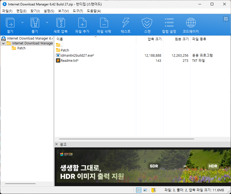Close the 광고 ad panel
Image resolution: width=231 pixels, height=194 pixels.
pos(56,144)
